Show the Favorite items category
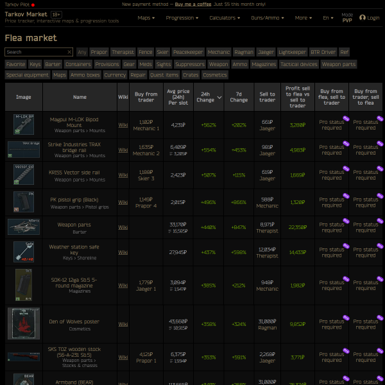 (15, 64)
